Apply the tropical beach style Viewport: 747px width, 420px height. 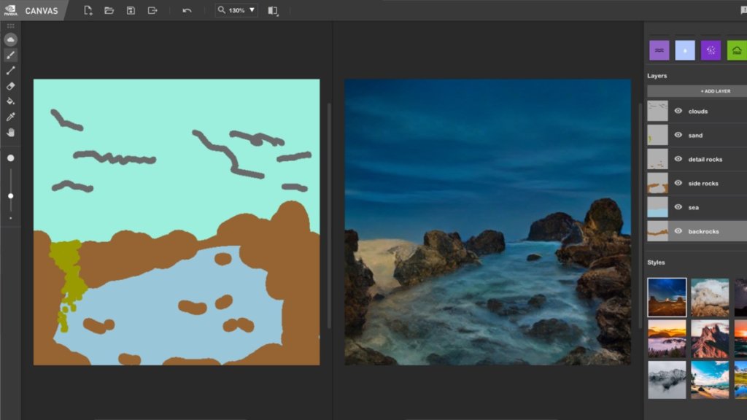[710, 379]
